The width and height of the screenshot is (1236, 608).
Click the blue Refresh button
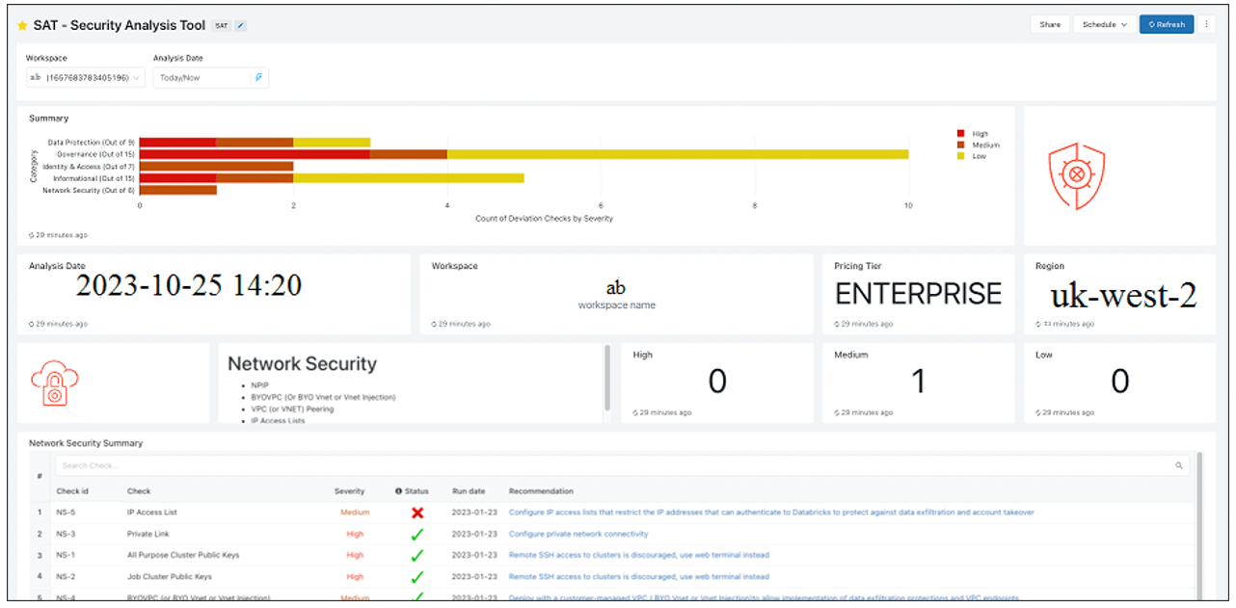point(1167,24)
